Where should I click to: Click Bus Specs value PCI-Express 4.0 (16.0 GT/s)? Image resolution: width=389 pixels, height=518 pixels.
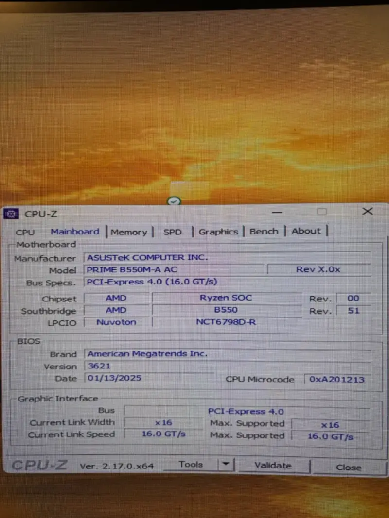coord(227,282)
